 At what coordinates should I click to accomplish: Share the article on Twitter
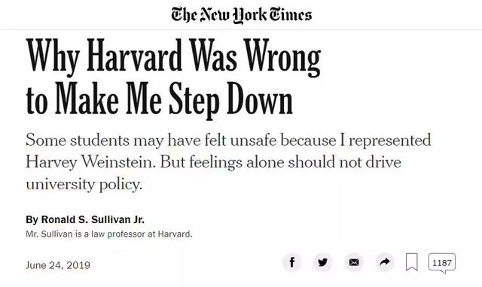click(323, 262)
